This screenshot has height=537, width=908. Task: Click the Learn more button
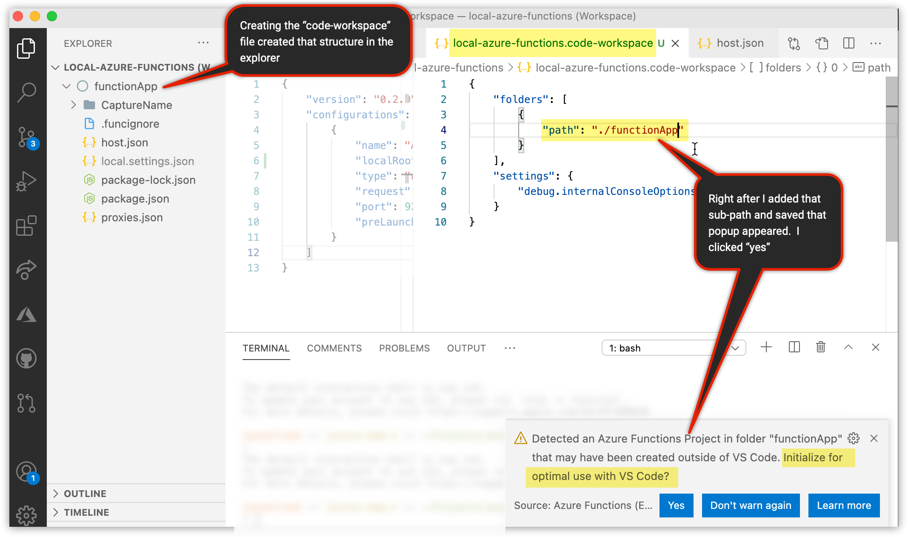(843, 506)
